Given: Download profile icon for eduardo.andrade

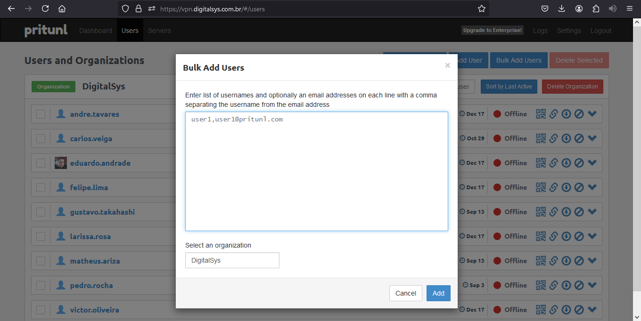Looking at the screenshot, I should [567, 163].
